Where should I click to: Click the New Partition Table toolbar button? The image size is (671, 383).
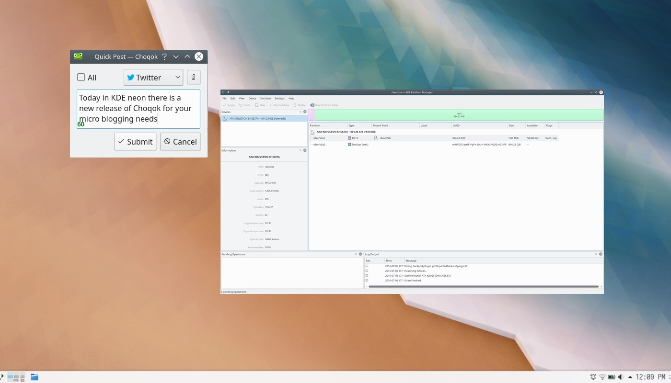click(324, 105)
